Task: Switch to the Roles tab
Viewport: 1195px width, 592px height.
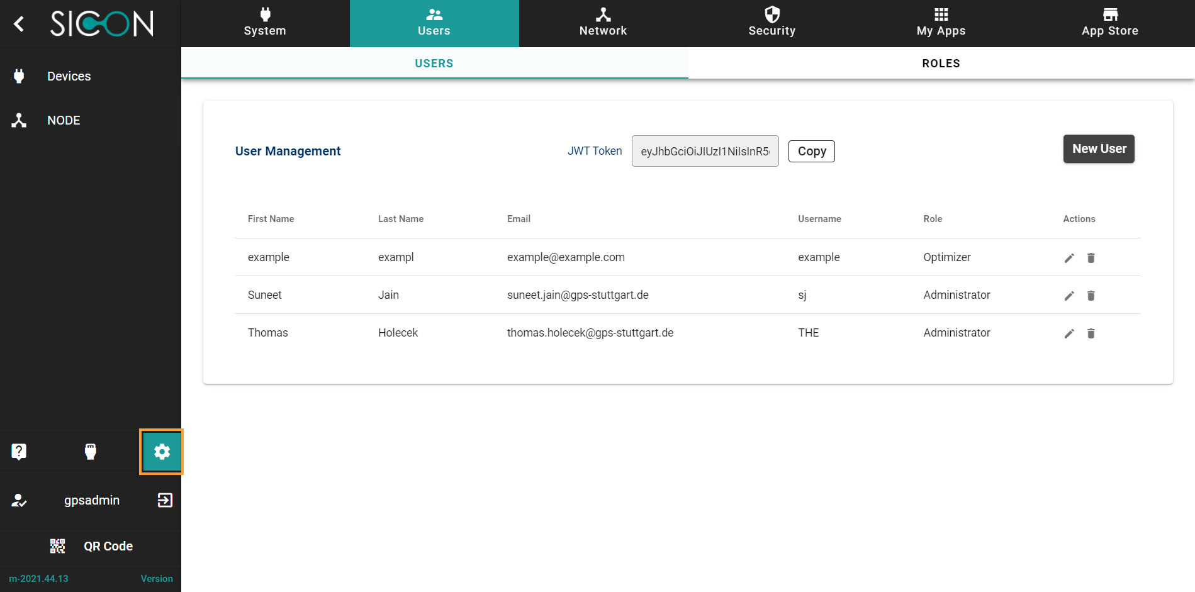Action: [941, 64]
